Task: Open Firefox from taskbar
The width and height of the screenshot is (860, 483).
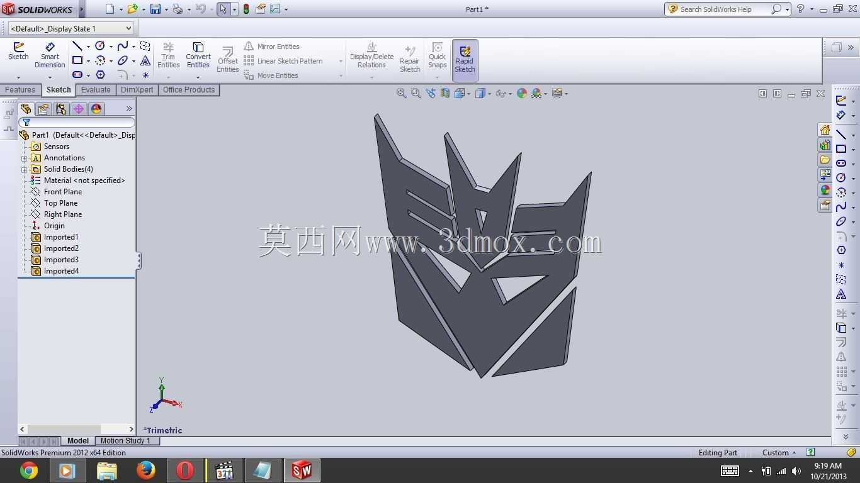Action: (x=145, y=470)
